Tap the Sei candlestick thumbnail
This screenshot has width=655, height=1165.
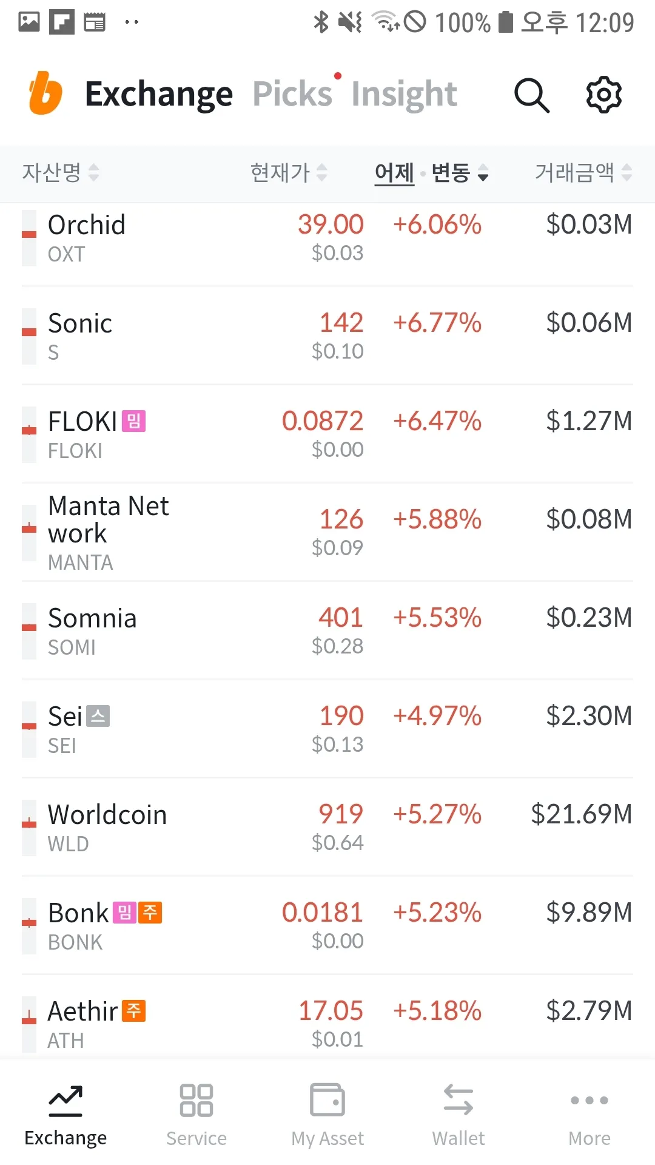[x=29, y=729]
